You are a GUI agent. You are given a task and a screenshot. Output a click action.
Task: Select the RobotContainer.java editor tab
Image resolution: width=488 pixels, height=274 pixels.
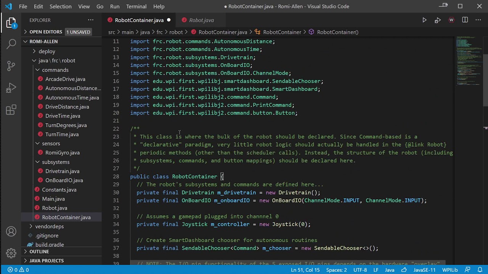tap(139, 20)
